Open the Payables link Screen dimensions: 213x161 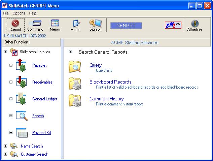[x=39, y=65]
